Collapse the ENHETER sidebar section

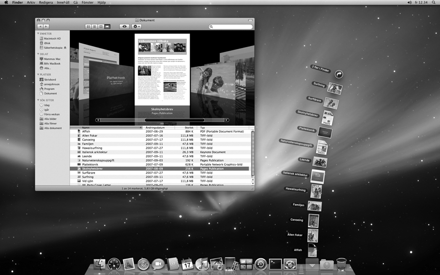tap(38, 33)
